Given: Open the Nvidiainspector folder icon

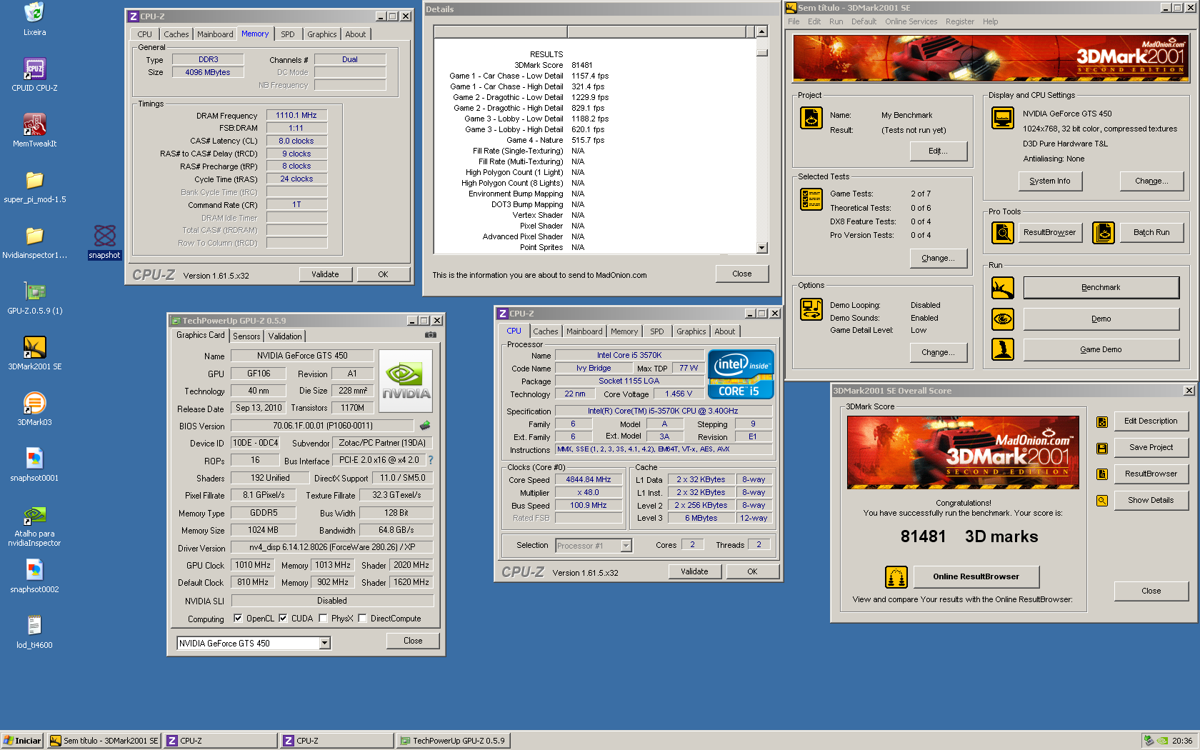Looking at the screenshot, I should click(x=34, y=236).
